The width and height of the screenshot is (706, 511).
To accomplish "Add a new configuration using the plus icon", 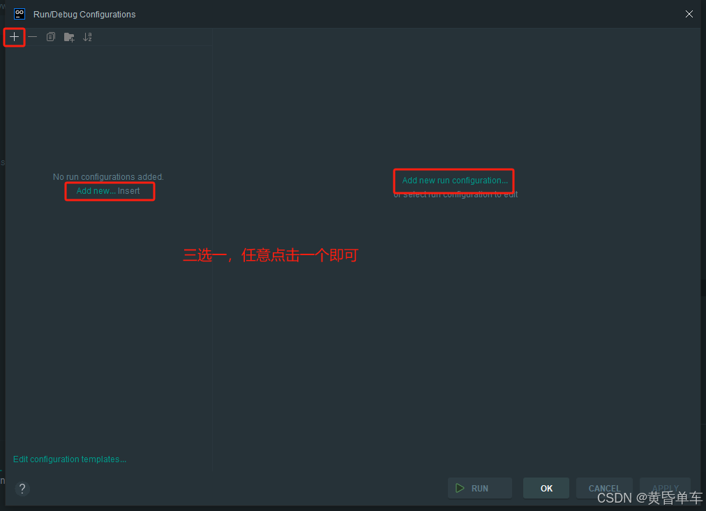I will 14,36.
